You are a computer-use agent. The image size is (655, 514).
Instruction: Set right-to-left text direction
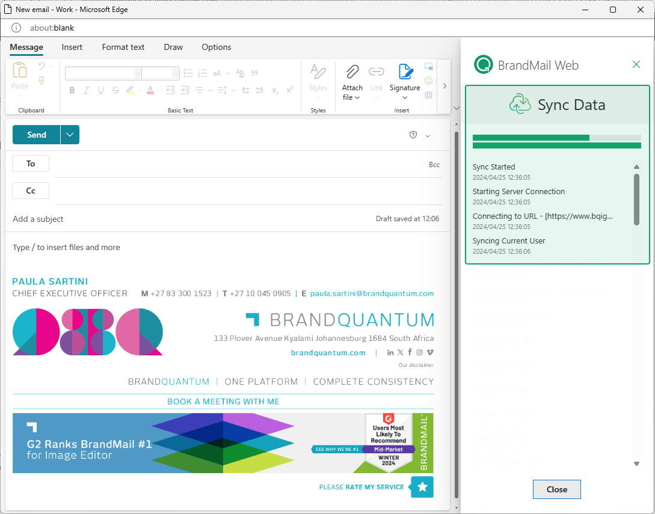pos(260,90)
